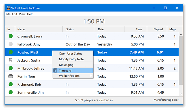Viewport: 188px width, 108px height.
Task: Click the 8:00 AM time cell
Action: pos(137,36)
